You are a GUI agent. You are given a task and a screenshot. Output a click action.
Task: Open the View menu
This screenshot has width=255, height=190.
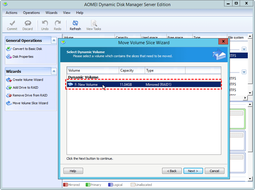coord(67,13)
